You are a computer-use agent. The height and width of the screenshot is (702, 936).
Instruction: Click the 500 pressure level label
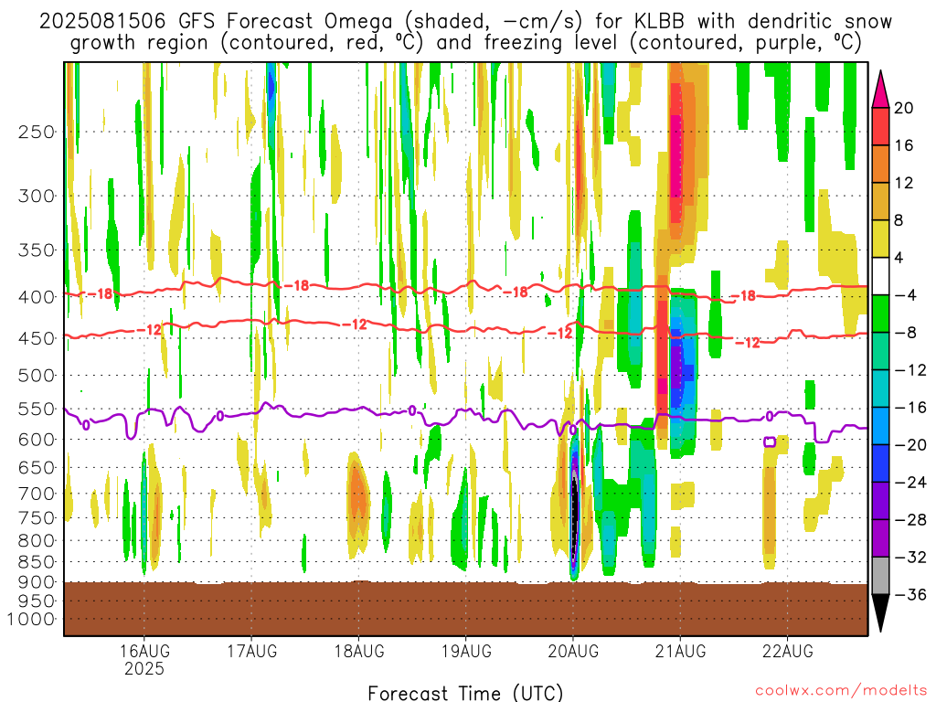click(37, 376)
